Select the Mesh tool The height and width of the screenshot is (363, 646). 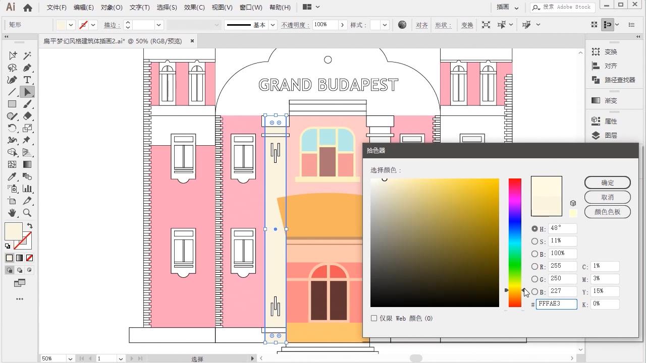[x=12, y=164]
